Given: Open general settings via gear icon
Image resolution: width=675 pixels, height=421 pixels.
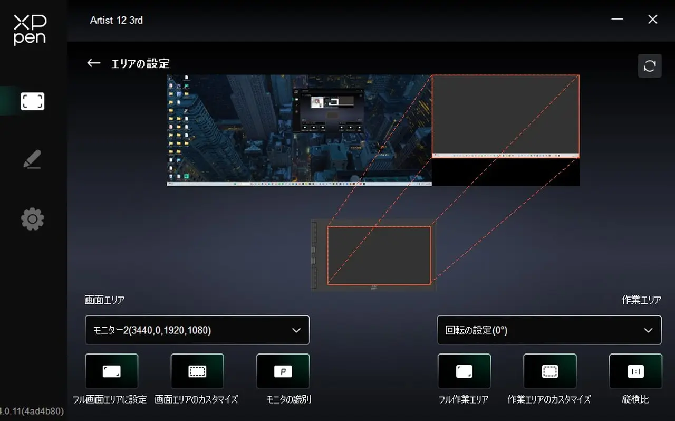Looking at the screenshot, I should [32, 218].
